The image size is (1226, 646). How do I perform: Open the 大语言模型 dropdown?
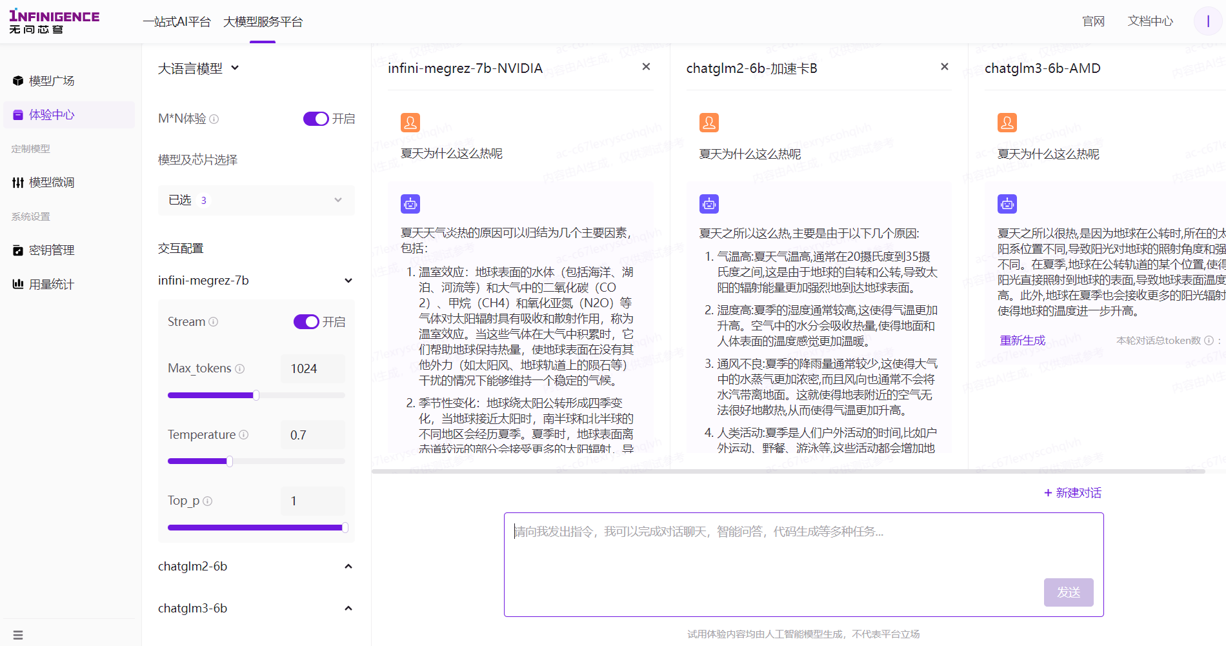199,68
